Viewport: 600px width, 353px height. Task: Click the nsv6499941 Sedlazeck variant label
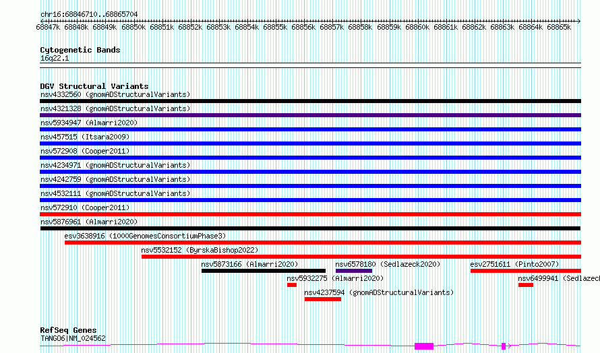coord(559,278)
